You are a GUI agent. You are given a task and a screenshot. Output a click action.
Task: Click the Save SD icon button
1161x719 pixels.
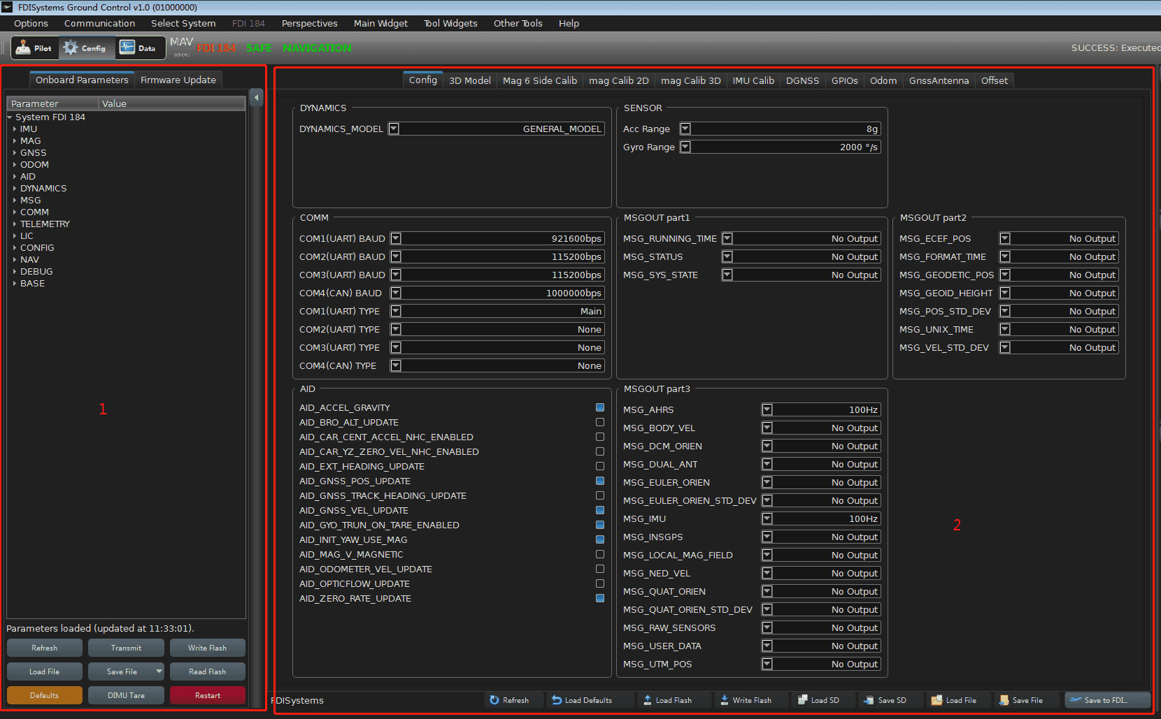885,700
